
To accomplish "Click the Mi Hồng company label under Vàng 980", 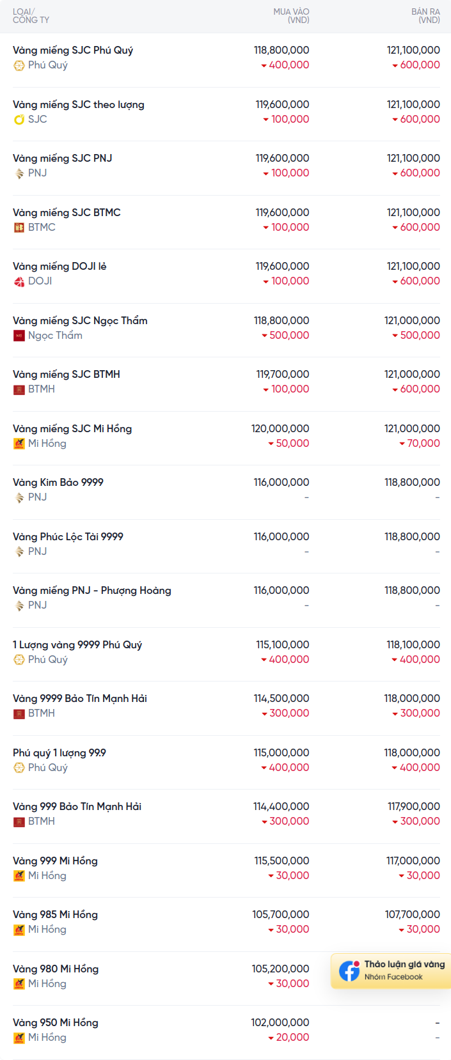I will click(x=47, y=984).
